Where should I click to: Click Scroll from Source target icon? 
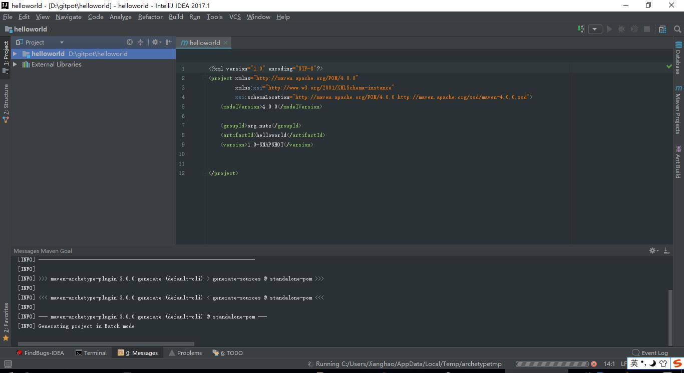coord(130,42)
